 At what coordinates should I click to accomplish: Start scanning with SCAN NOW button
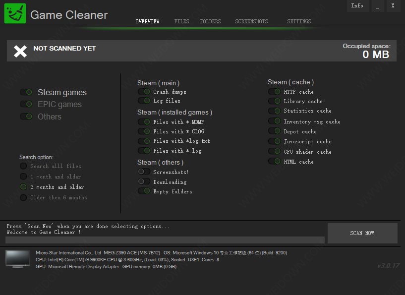362,233
